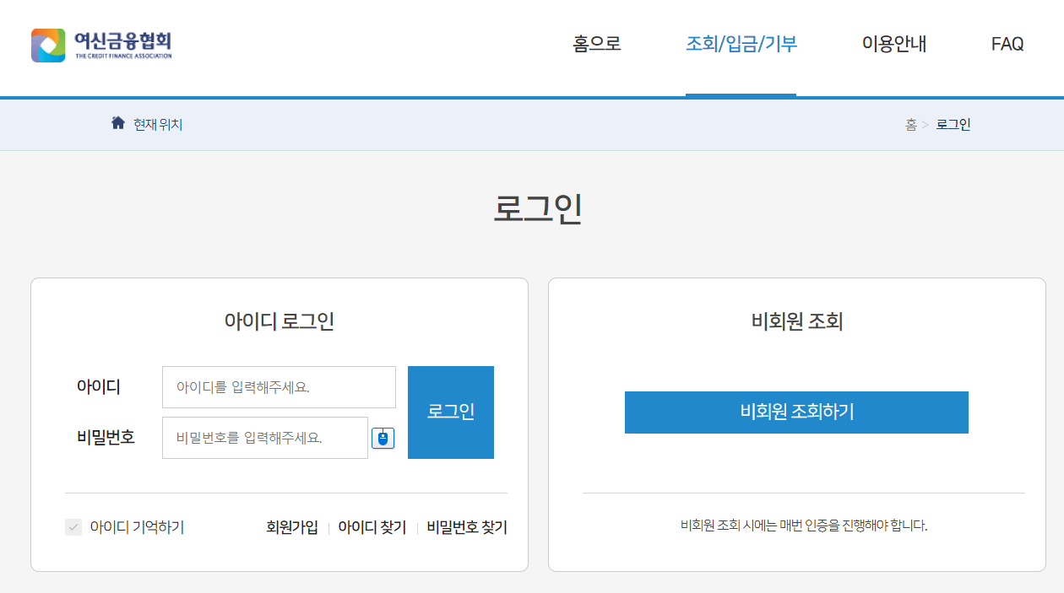Click the 로그인 breadcrumb entry

953,123
